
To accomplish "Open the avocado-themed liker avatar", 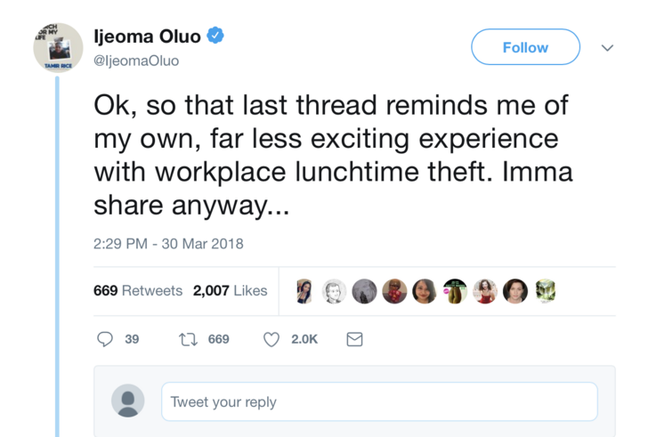I will (x=455, y=291).
